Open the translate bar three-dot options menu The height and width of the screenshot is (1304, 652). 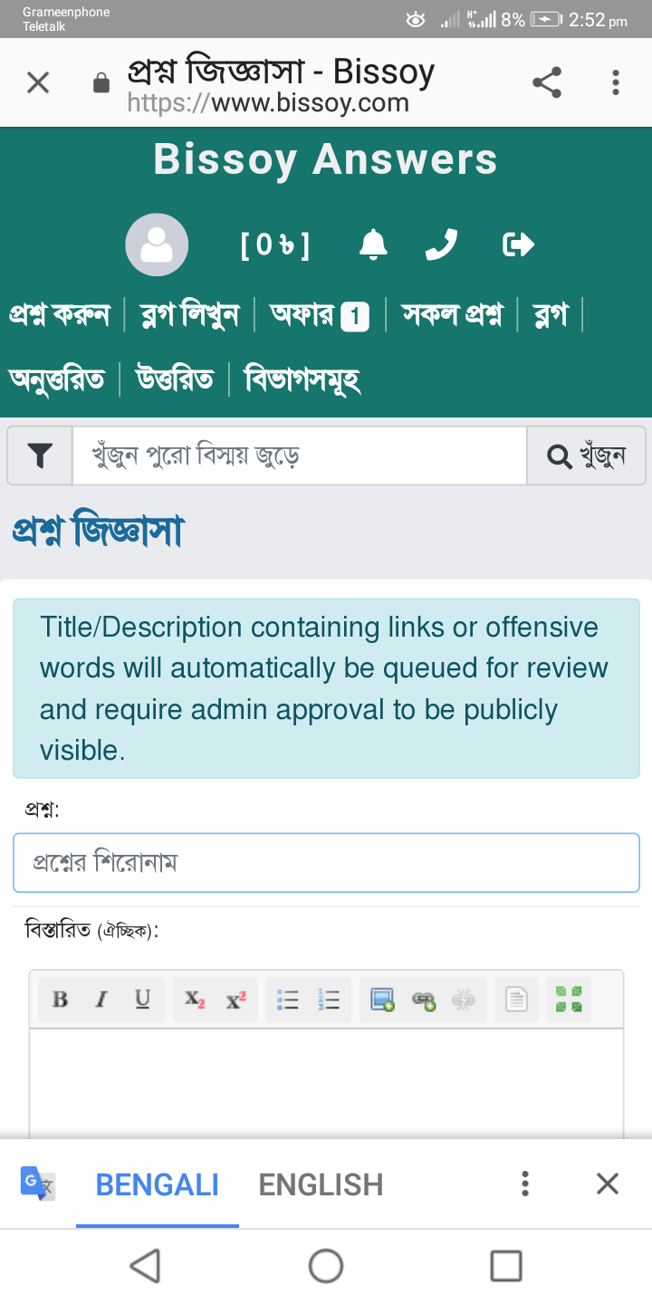[x=524, y=1184]
